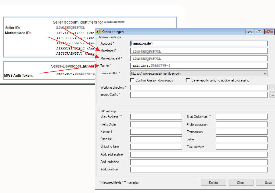Screen dimensions: 275x193
Task: Click the Prefix operation field
Action: click(x=242, y=124)
